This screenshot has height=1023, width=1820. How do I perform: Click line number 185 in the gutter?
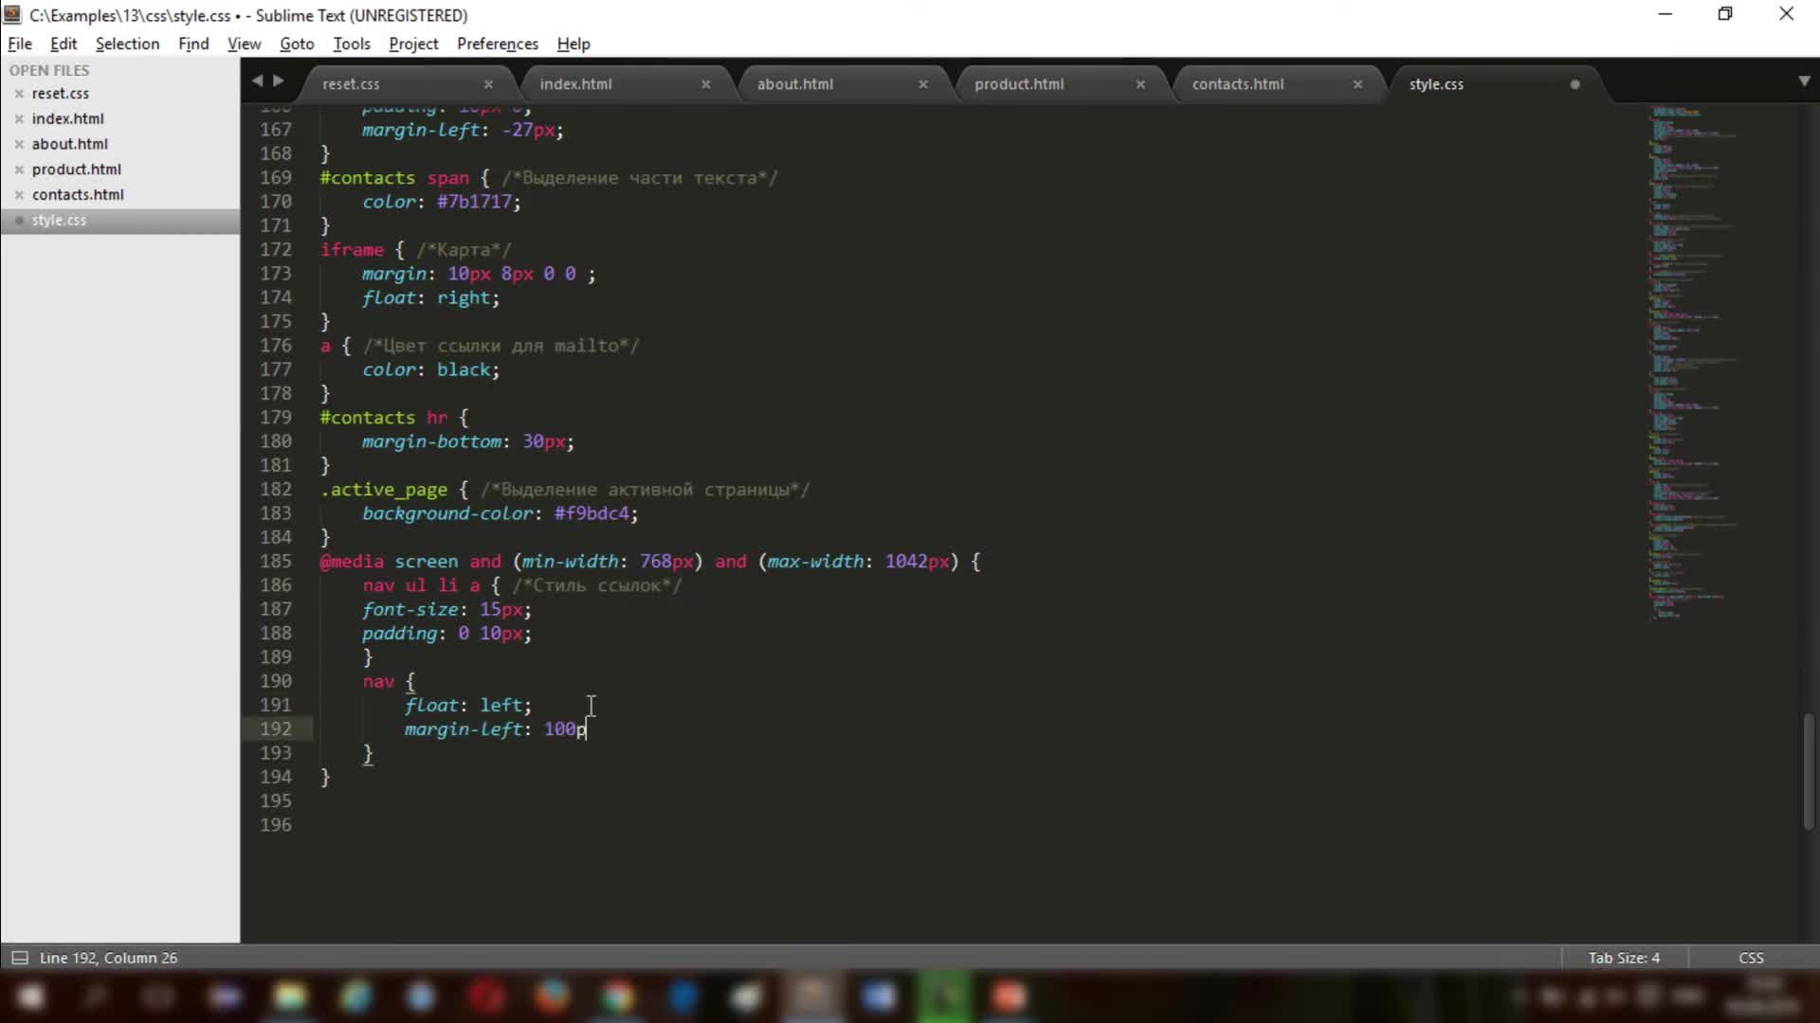pyautogui.click(x=276, y=561)
